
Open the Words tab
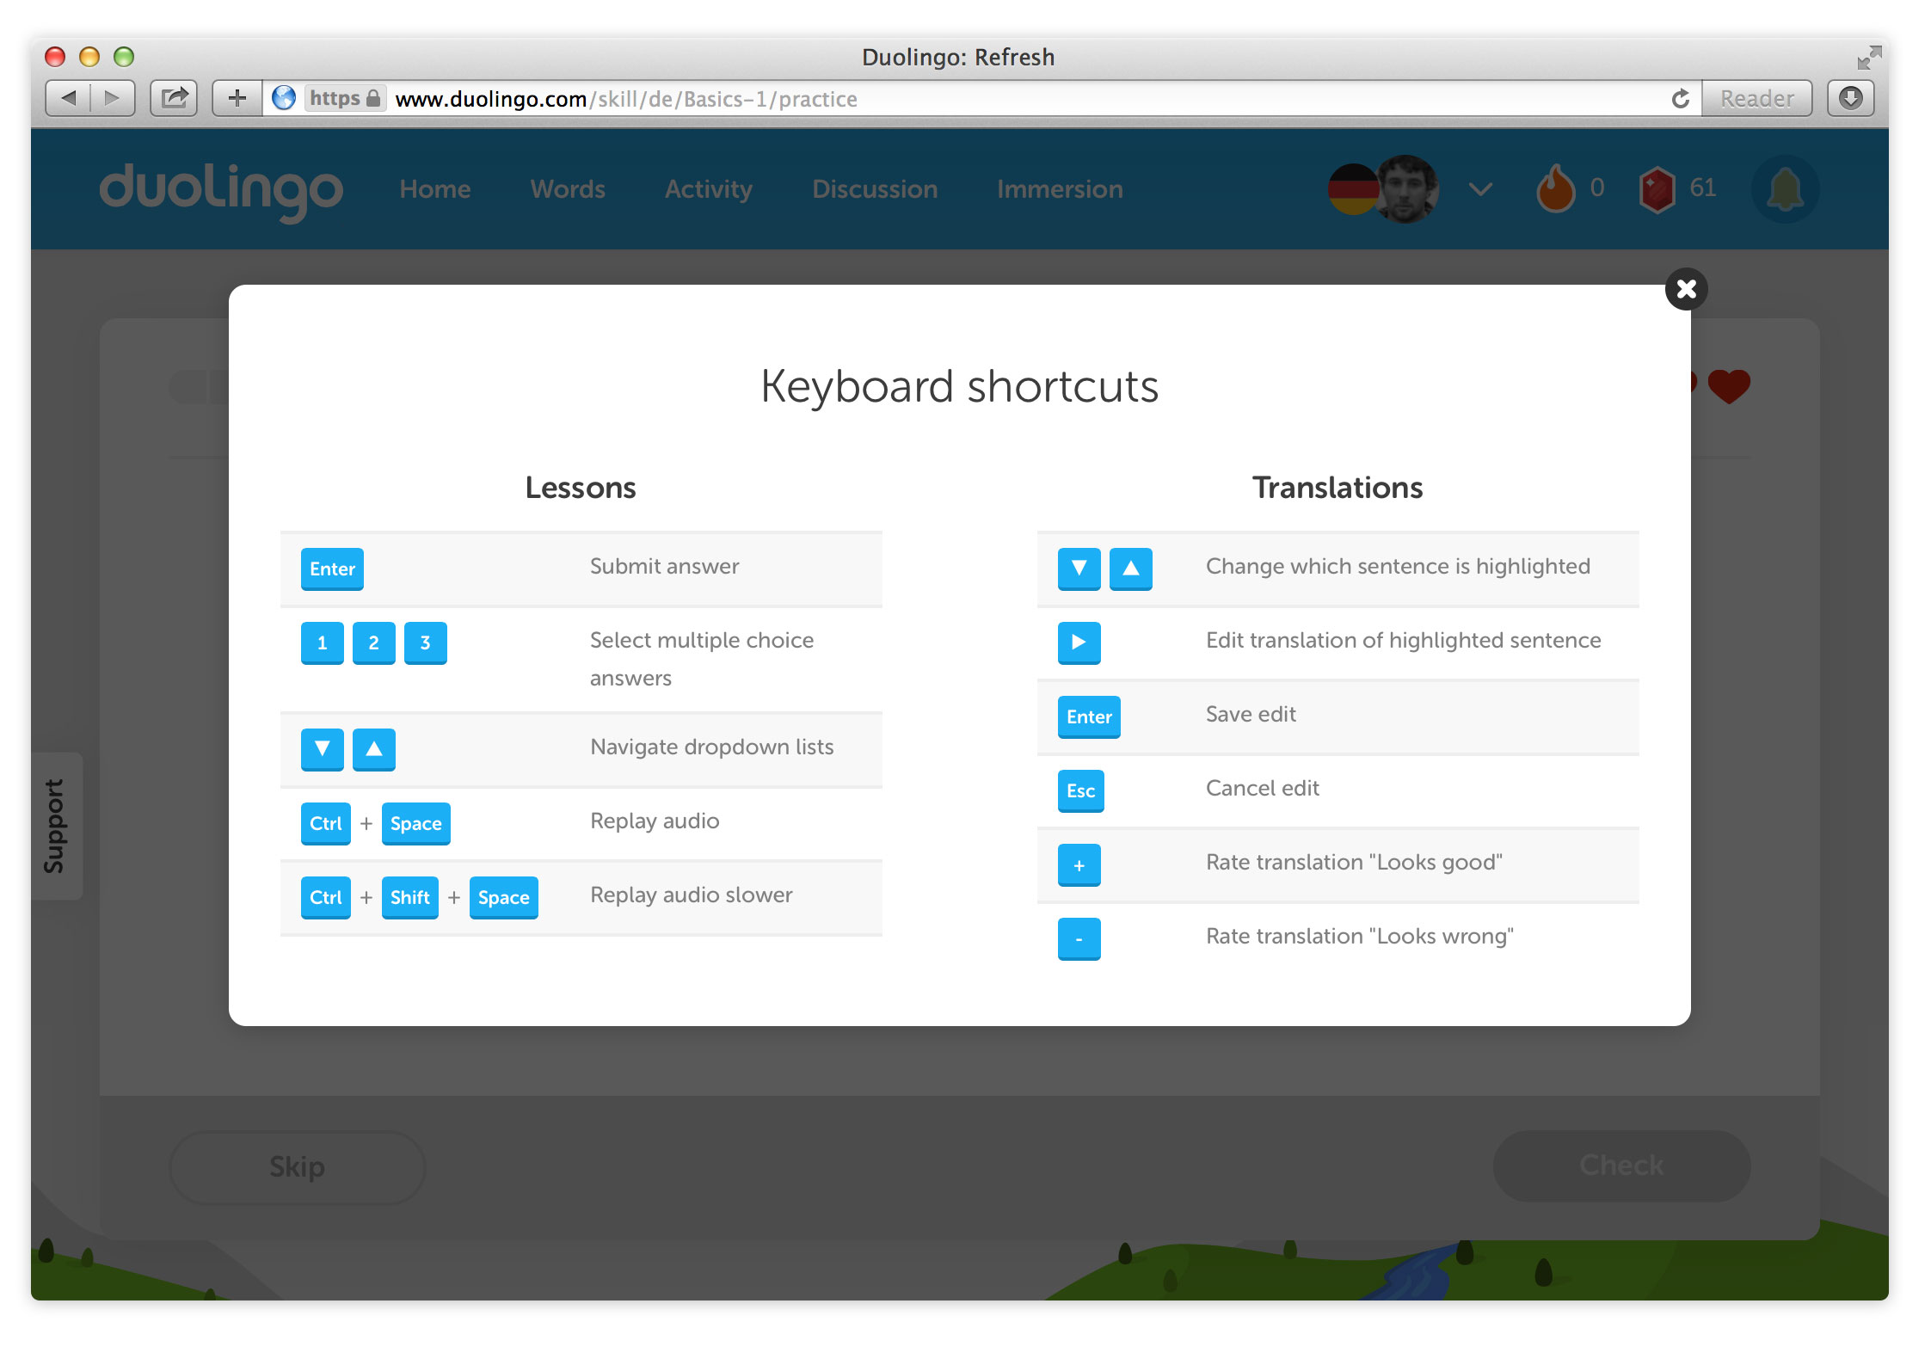click(x=568, y=189)
